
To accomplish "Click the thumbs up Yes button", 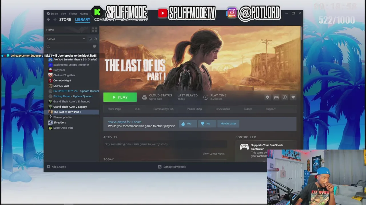I will (188, 124).
